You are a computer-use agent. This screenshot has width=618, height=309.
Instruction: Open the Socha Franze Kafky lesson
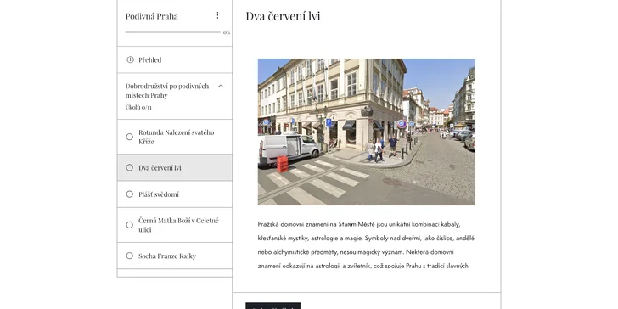(175, 256)
